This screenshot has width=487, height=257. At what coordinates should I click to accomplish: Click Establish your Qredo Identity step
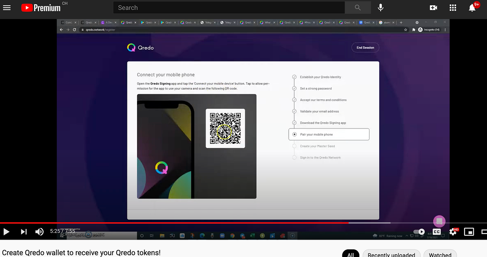coord(320,77)
